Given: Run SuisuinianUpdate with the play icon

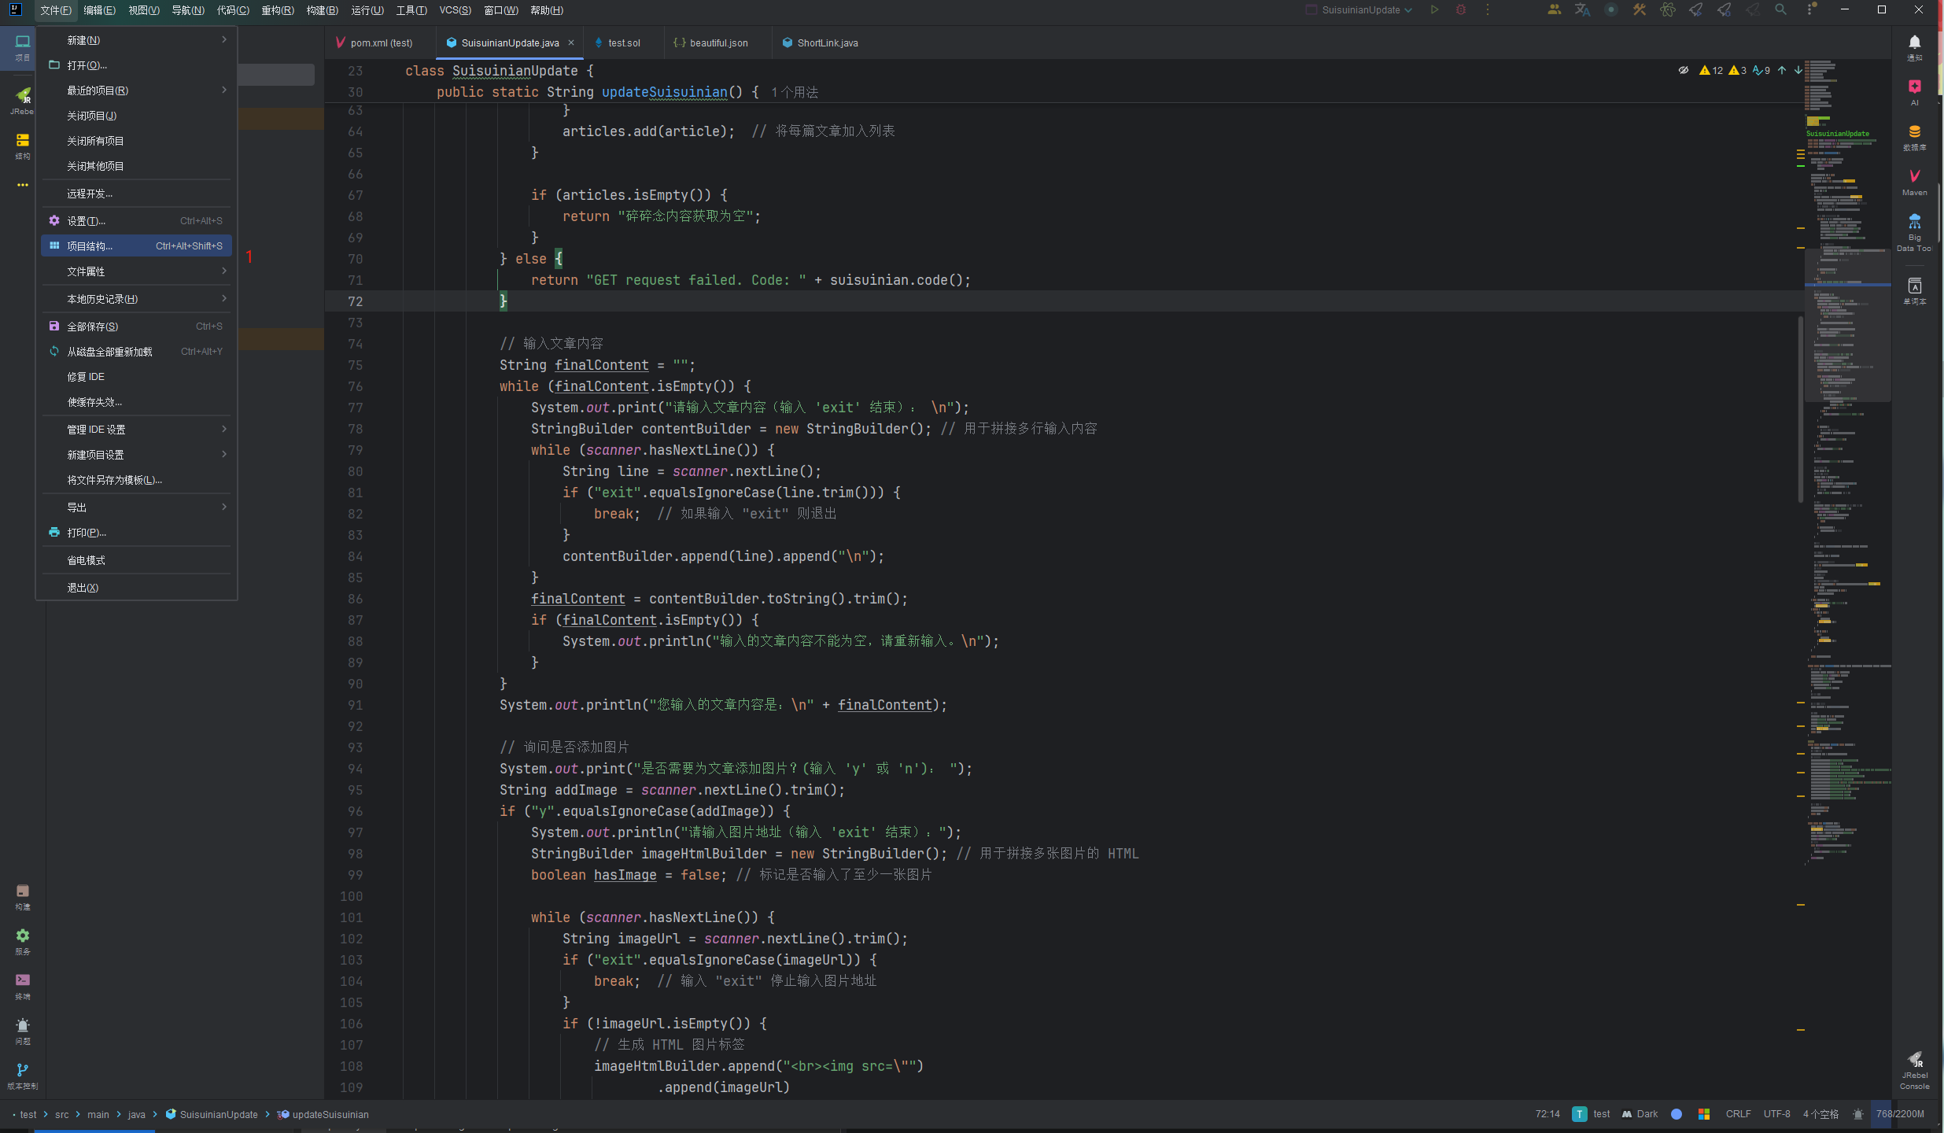Looking at the screenshot, I should click(x=1434, y=10).
